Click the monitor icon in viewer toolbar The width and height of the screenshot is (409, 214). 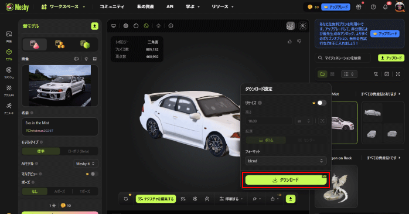114,26
